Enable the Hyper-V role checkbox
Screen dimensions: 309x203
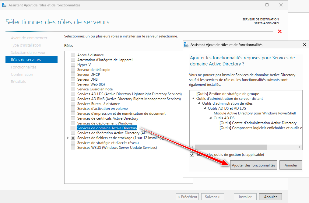pyautogui.click(x=73, y=65)
